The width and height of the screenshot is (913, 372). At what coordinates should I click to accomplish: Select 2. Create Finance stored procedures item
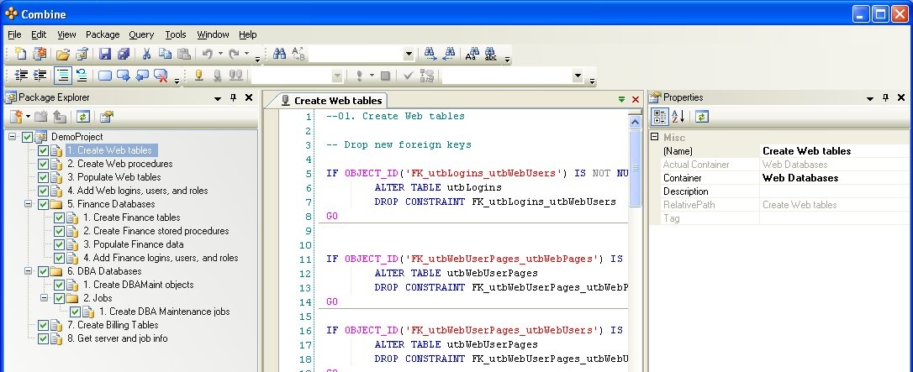(x=156, y=231)
